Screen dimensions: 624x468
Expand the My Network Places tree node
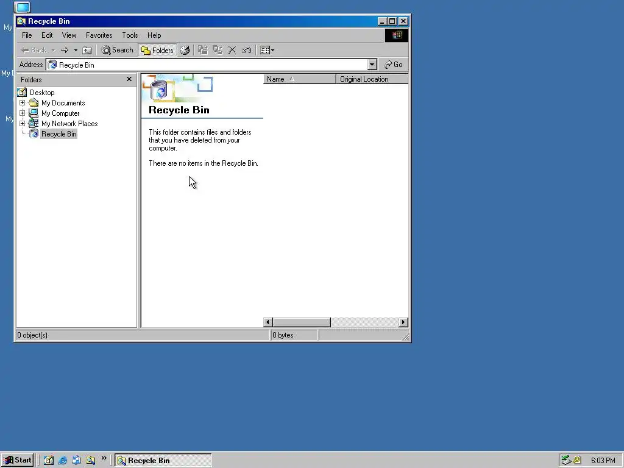23,123
